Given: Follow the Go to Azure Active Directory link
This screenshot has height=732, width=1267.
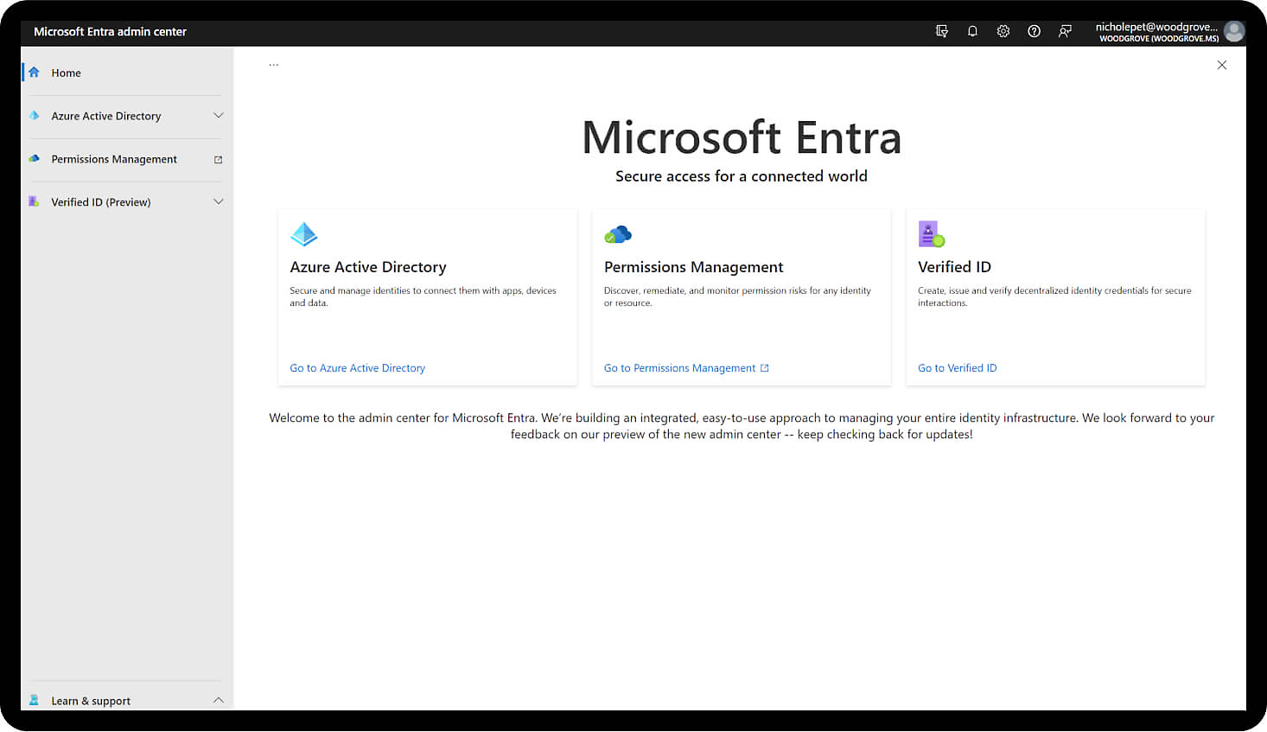Looking at the screenshot, I should [x=357, y=368].
